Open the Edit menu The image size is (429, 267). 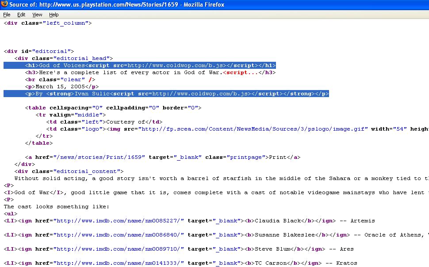(x=21, y=15)
